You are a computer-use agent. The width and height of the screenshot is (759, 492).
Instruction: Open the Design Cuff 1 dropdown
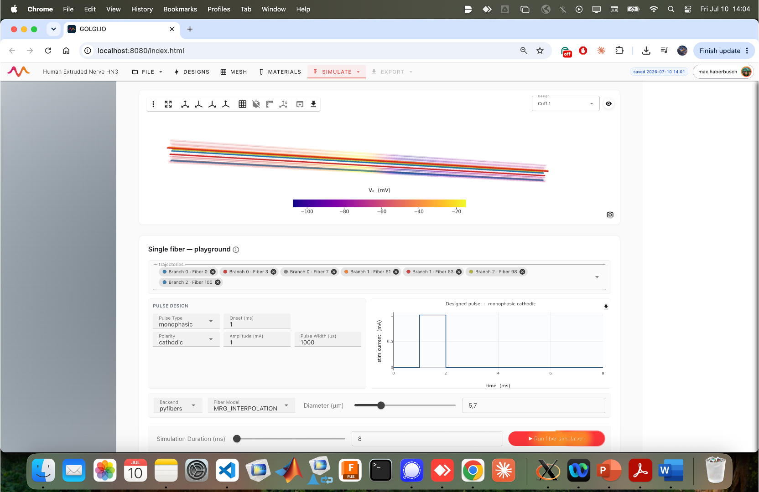click(566, 103)
